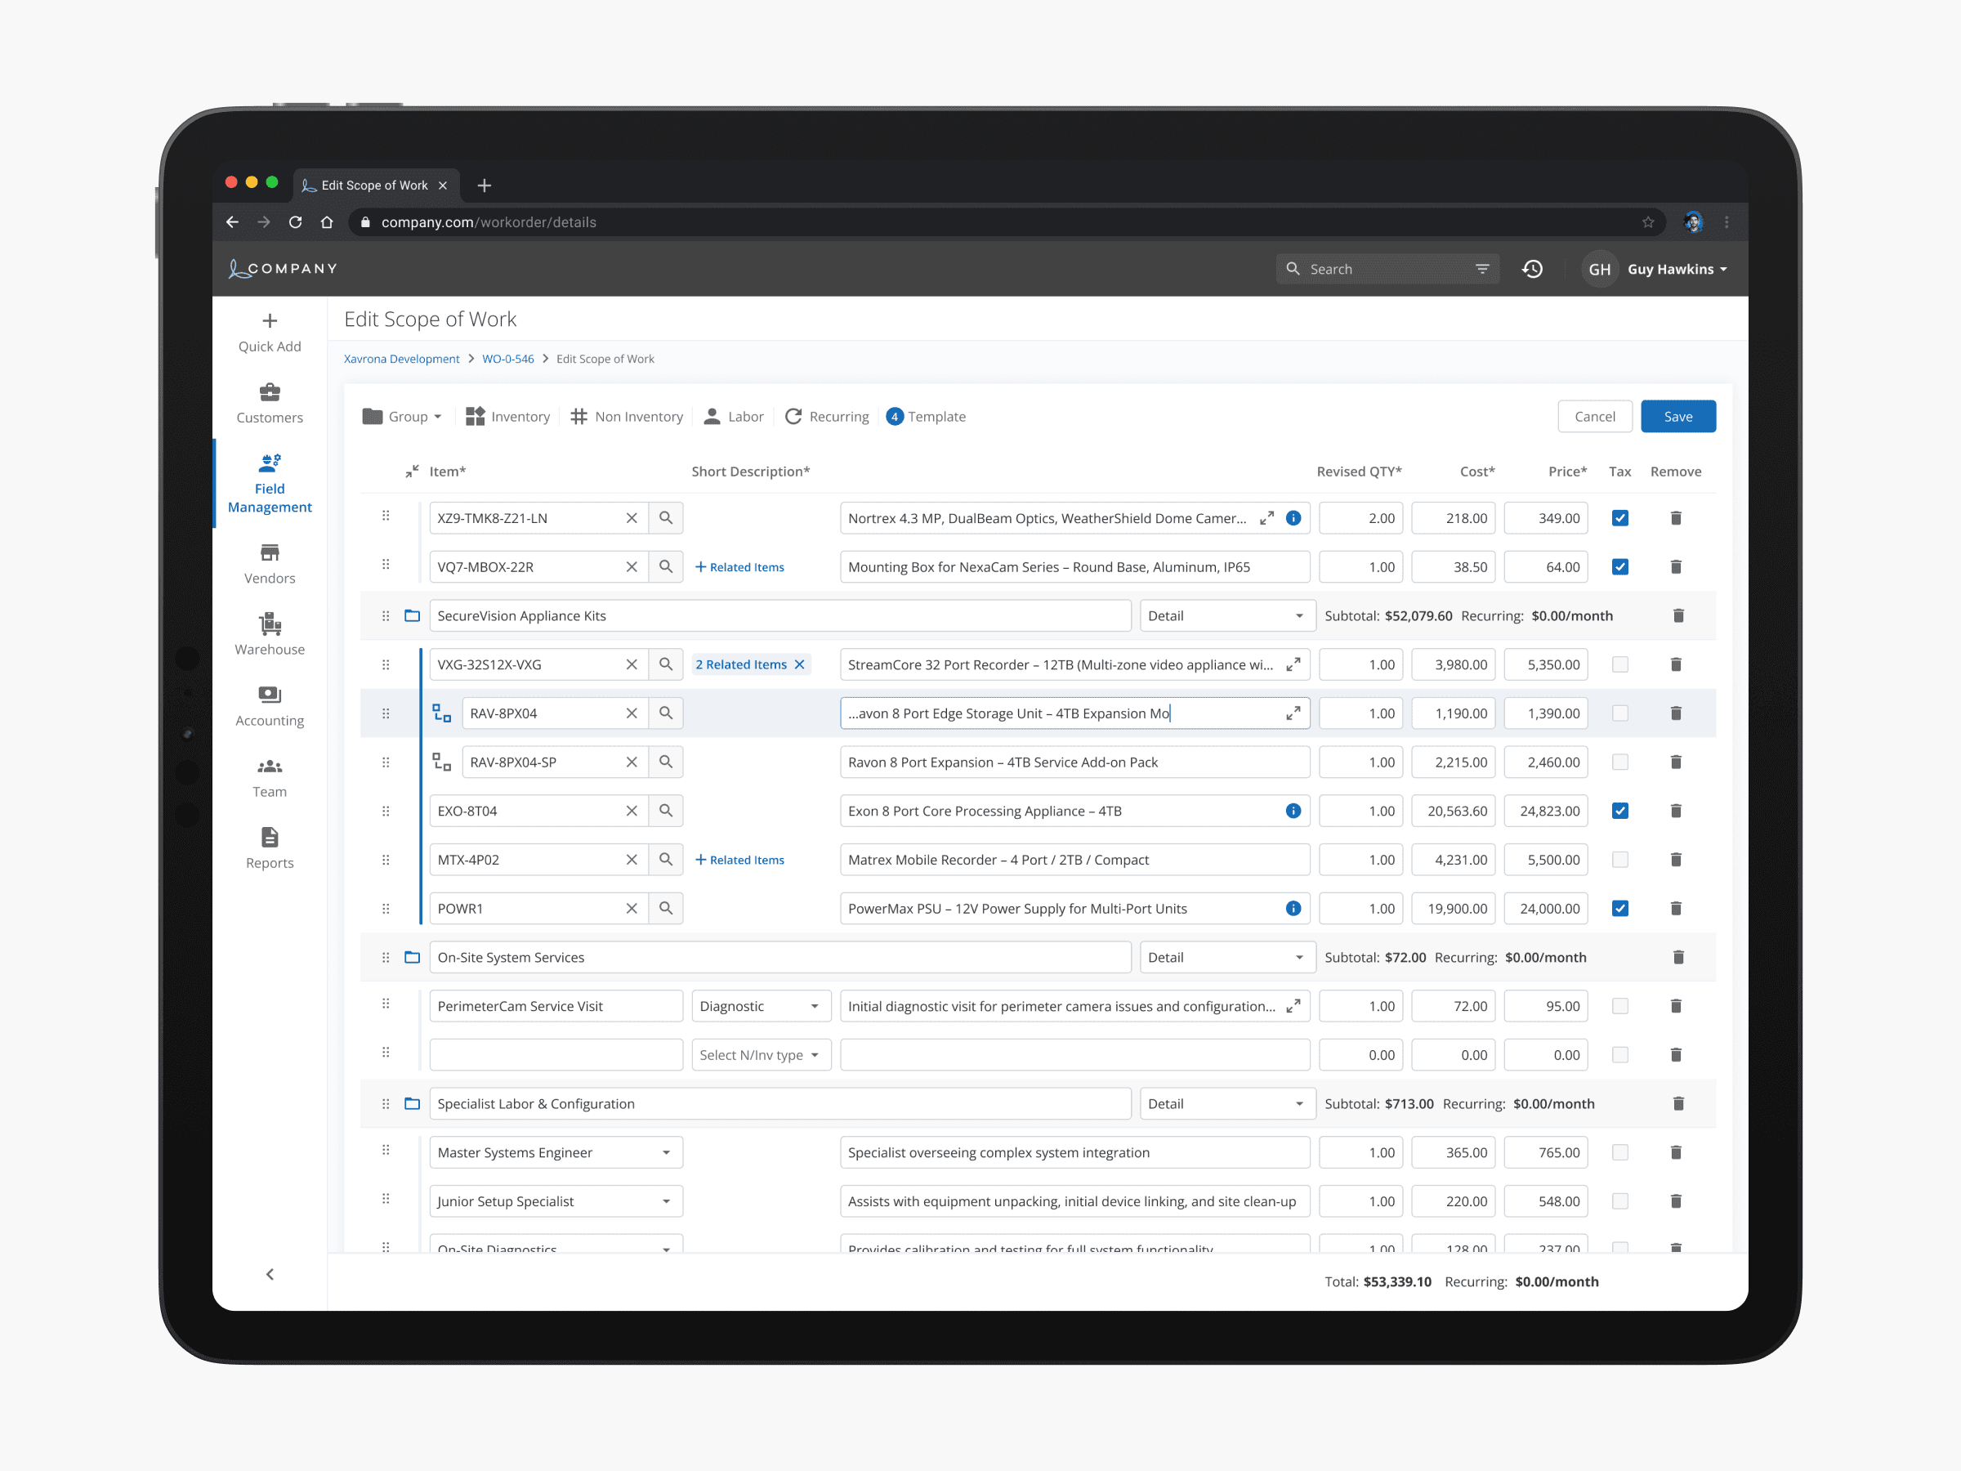Collapse all rows icon beside Item header
The height and width of the screenshot is (1471, 1961).
411,471
